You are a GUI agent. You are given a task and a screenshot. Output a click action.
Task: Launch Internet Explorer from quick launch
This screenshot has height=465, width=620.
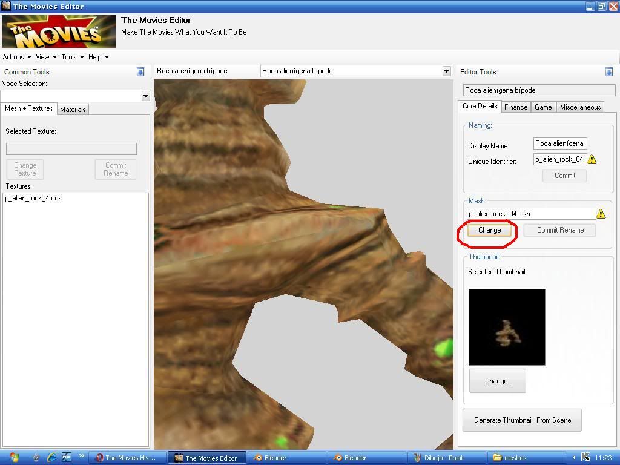click(x=51, y=458)
